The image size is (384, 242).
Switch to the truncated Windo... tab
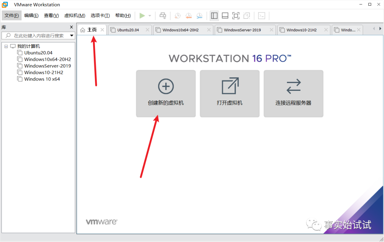[348, 30]
